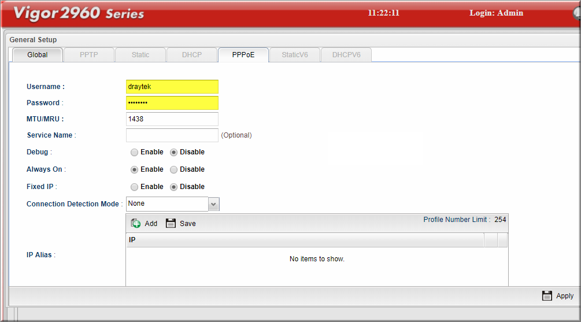The image size is (581, 322).
Task: Select Enable for Debug
Action: pos(134,153)
